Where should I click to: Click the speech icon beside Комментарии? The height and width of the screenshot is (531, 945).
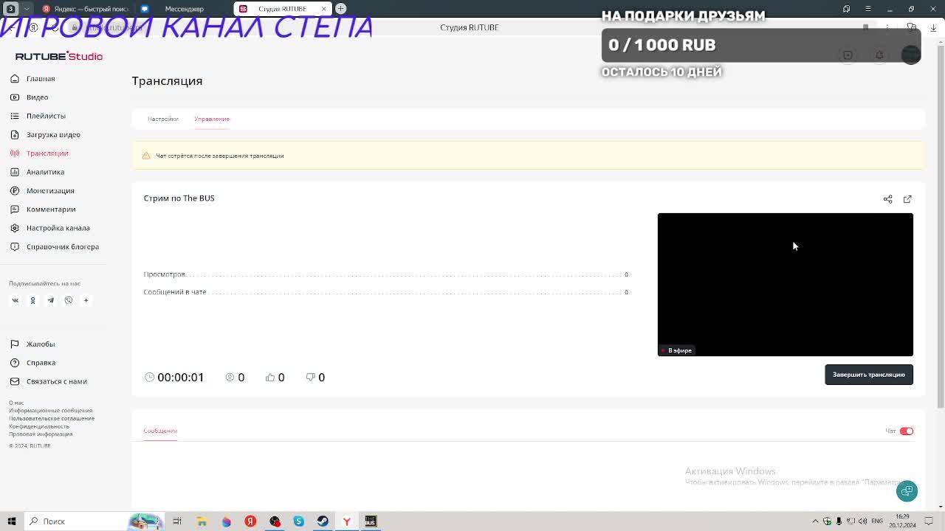[x=15, y=209]
